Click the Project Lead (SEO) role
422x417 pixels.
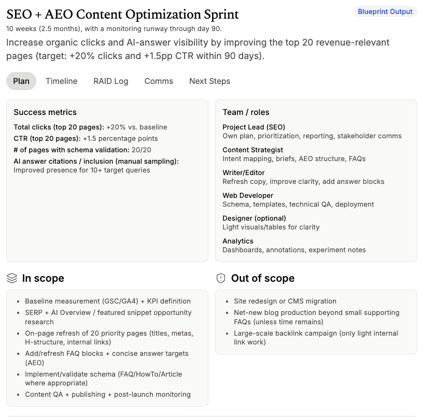(x=254, y=127)
